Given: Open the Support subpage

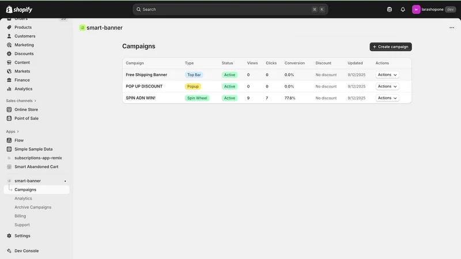Looking at the screenshot, I should coord(22,225).
